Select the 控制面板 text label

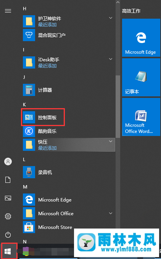[x=47, y=117]
